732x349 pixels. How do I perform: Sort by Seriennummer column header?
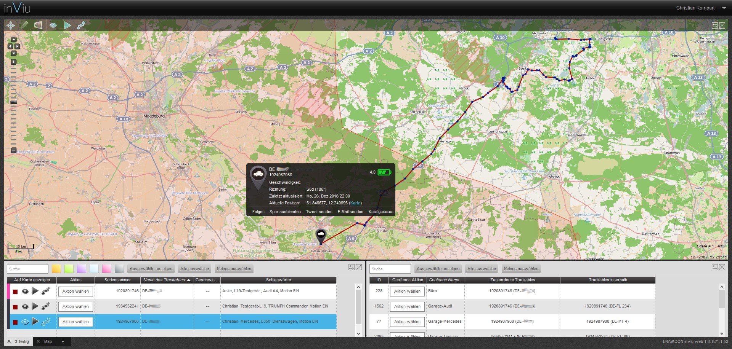pos(117,280)
